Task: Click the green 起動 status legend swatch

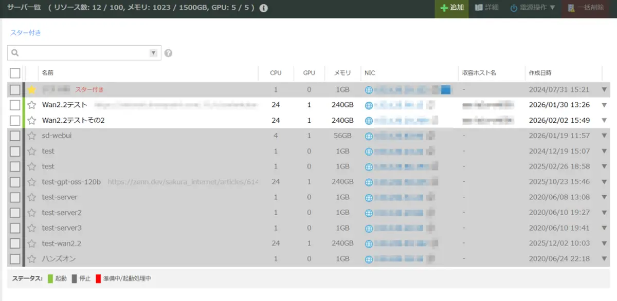Action: pyautogui.click(x=50, y=279)
